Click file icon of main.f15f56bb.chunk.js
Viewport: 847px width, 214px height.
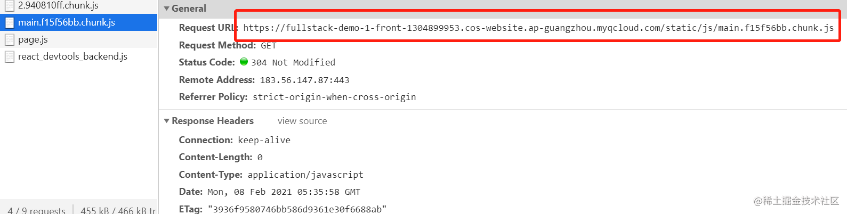coord(9,22)
